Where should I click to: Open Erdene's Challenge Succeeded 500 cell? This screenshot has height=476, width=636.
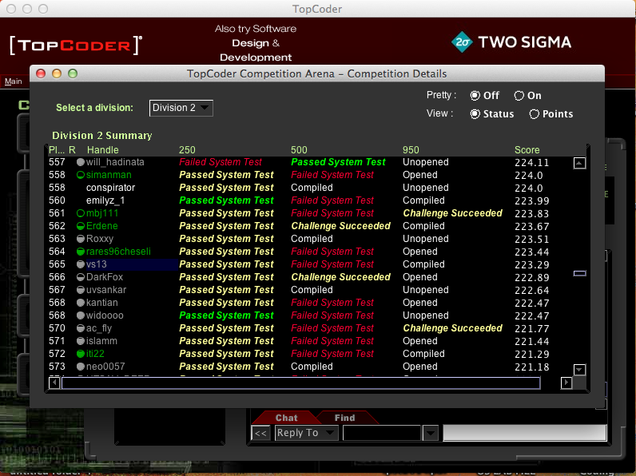point(340,226)
